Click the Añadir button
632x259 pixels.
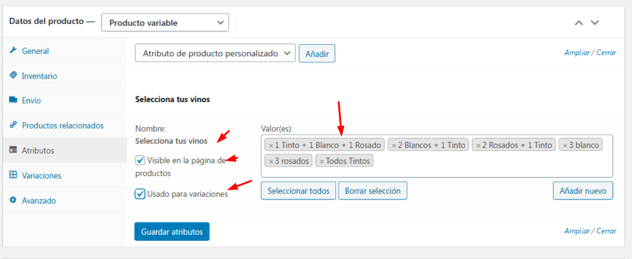pyautogui.click(x=317, y=54)
